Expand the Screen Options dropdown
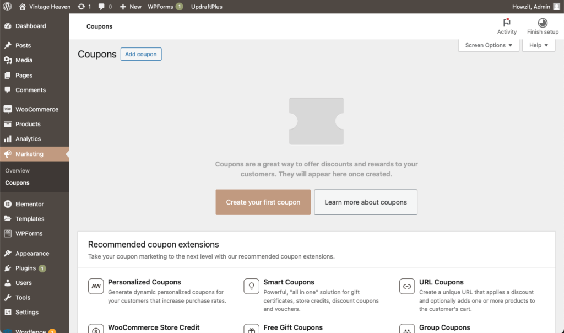The width and height of the screenshot is (564, 333). pos(489,45)
